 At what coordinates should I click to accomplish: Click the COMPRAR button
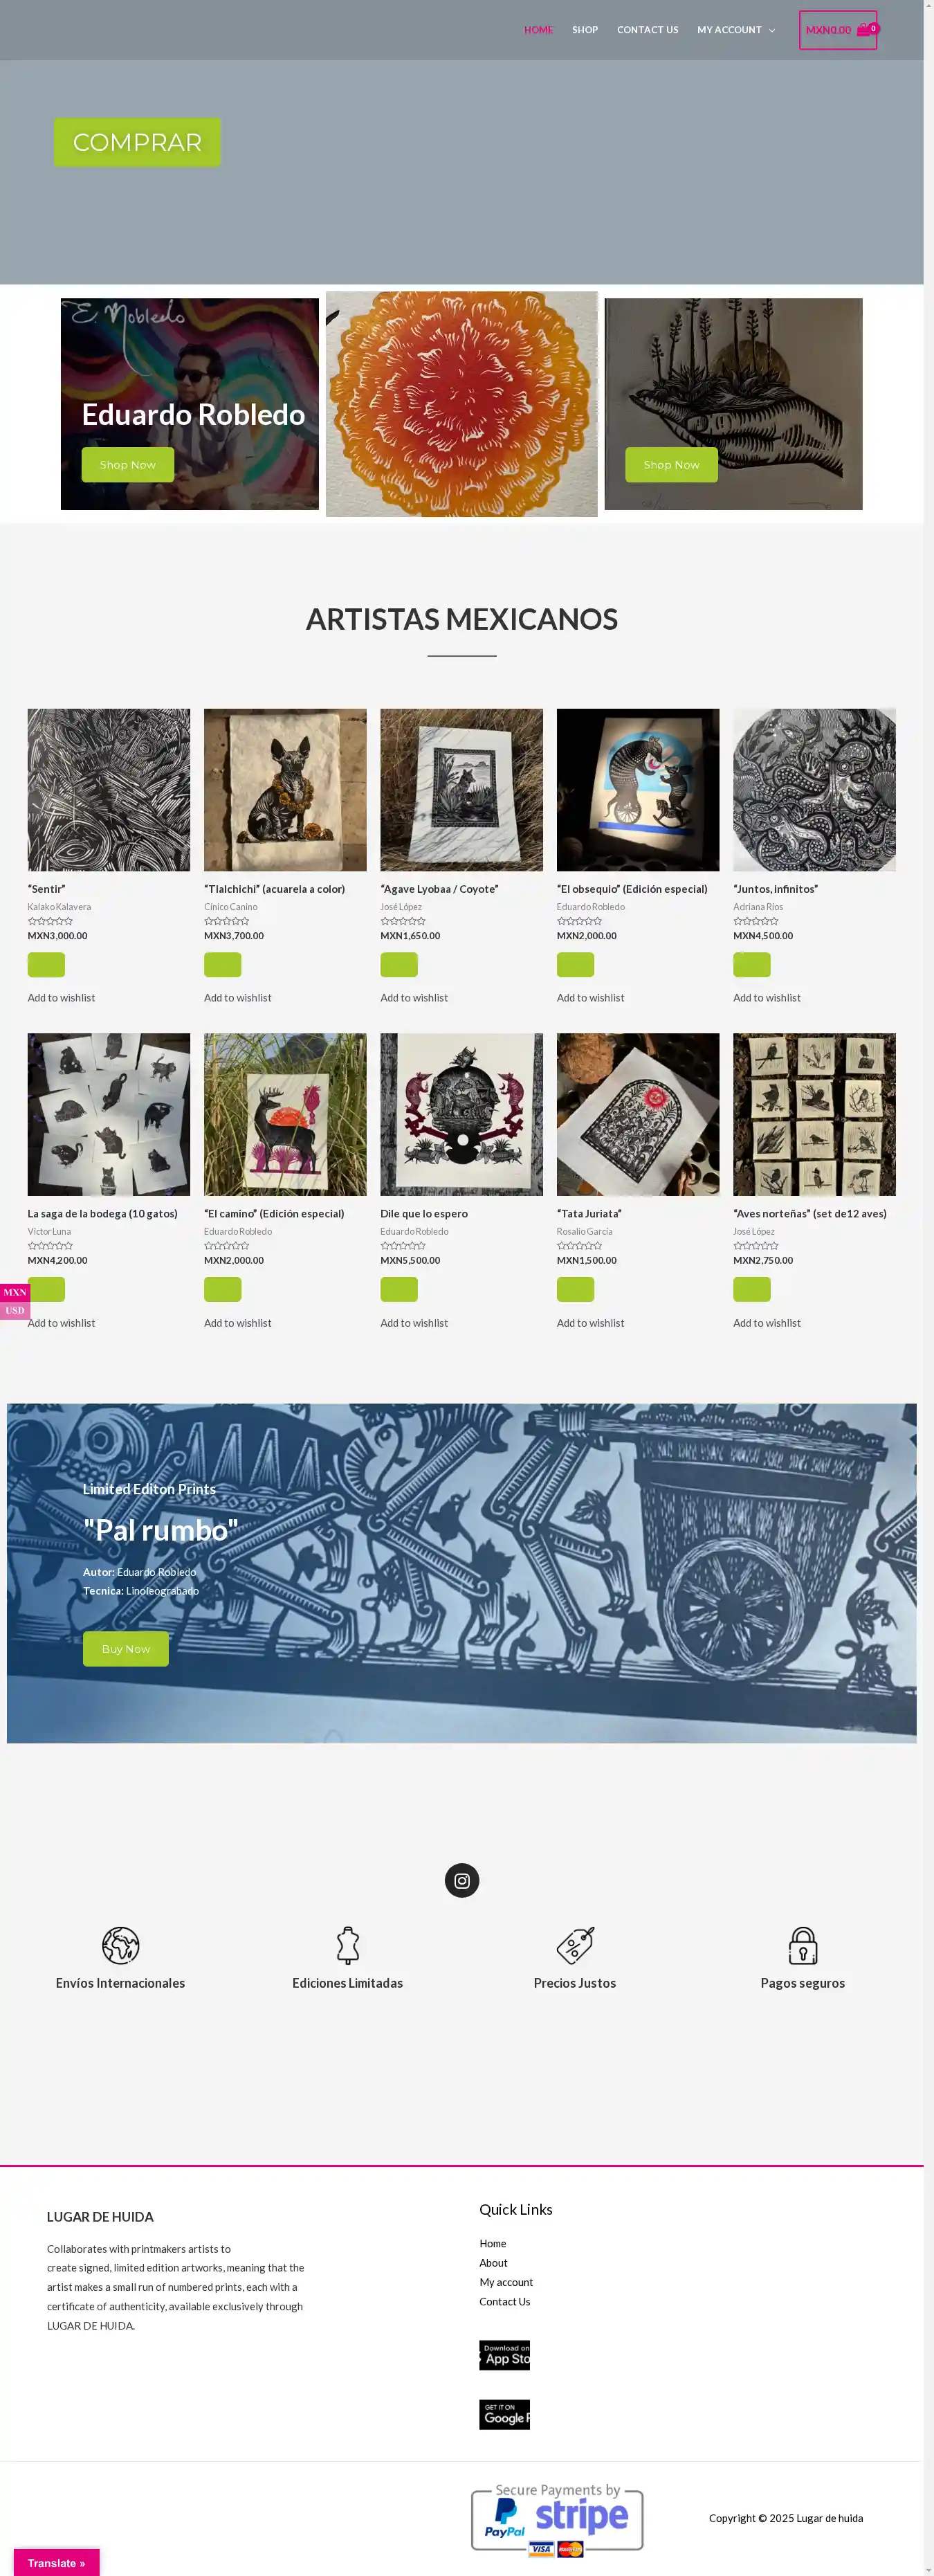(137, 142)
